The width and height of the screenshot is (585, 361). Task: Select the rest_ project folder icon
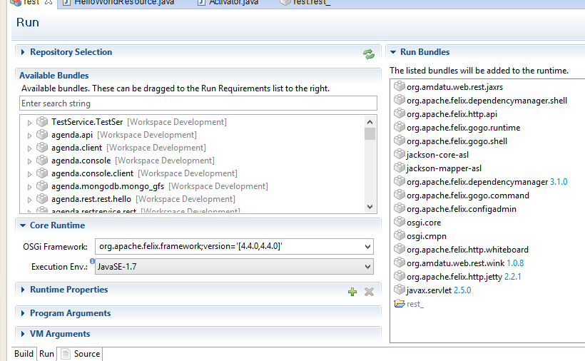pos(400,303)
